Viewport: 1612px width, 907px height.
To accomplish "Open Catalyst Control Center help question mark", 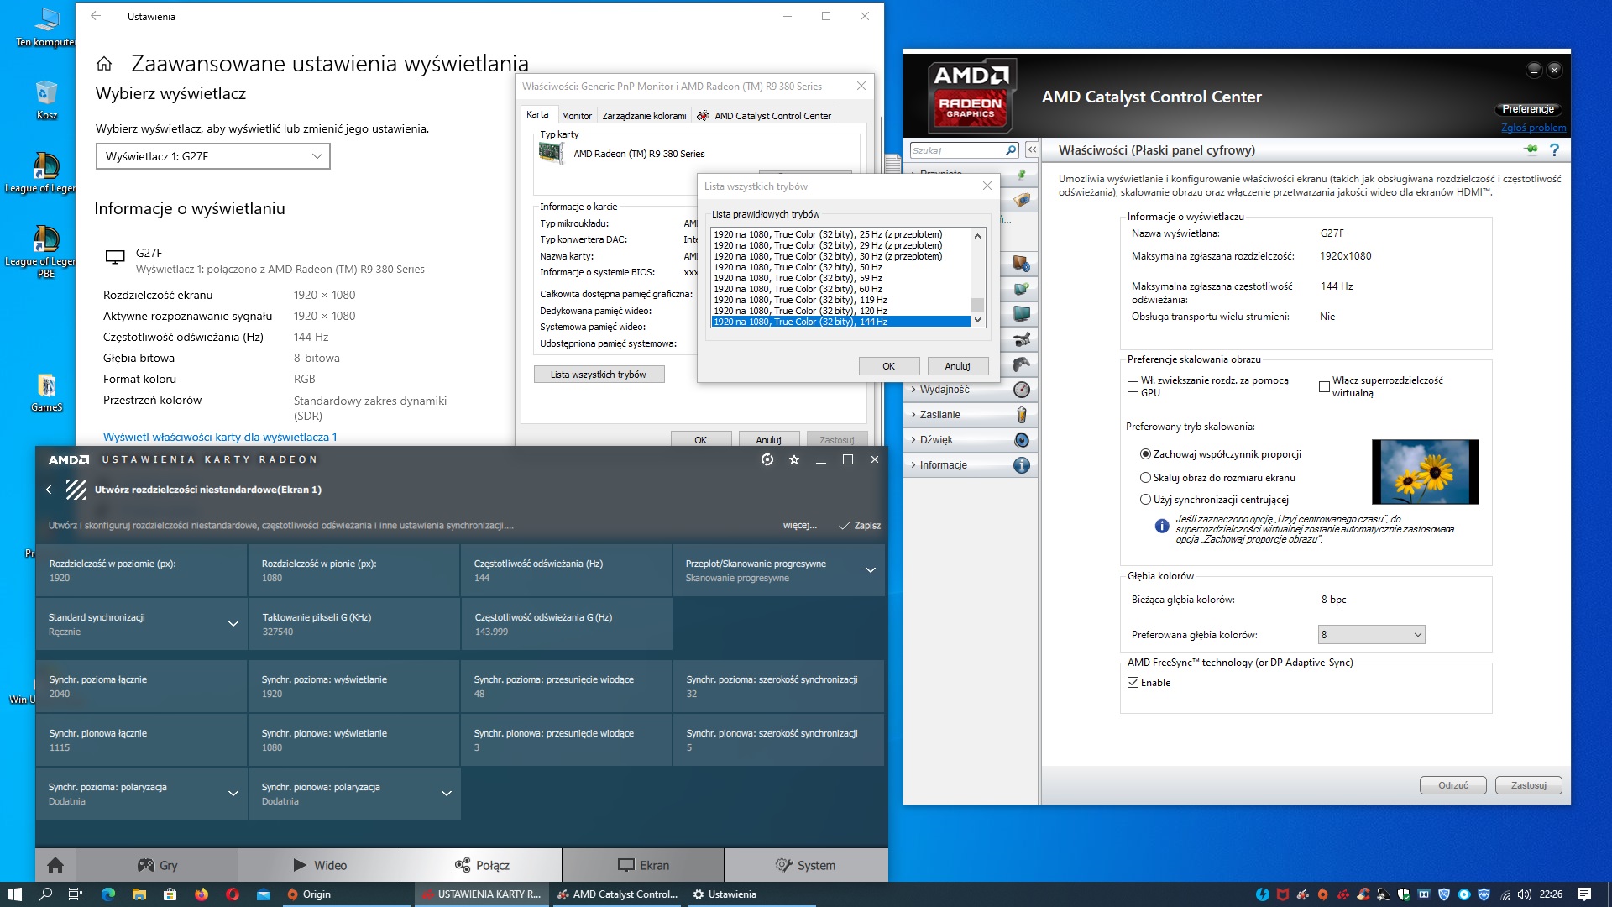I will pyautogui.click(x=1554, y=150).
